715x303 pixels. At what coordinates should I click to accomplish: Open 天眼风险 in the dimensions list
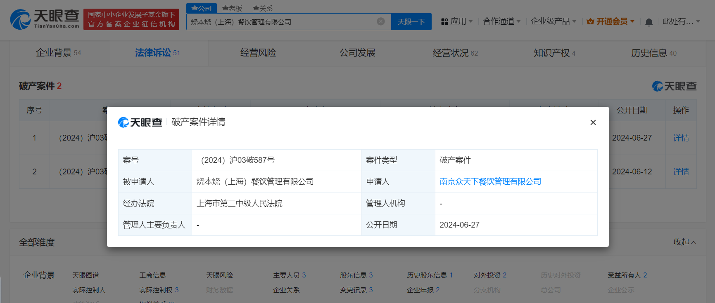pos(219,275)
